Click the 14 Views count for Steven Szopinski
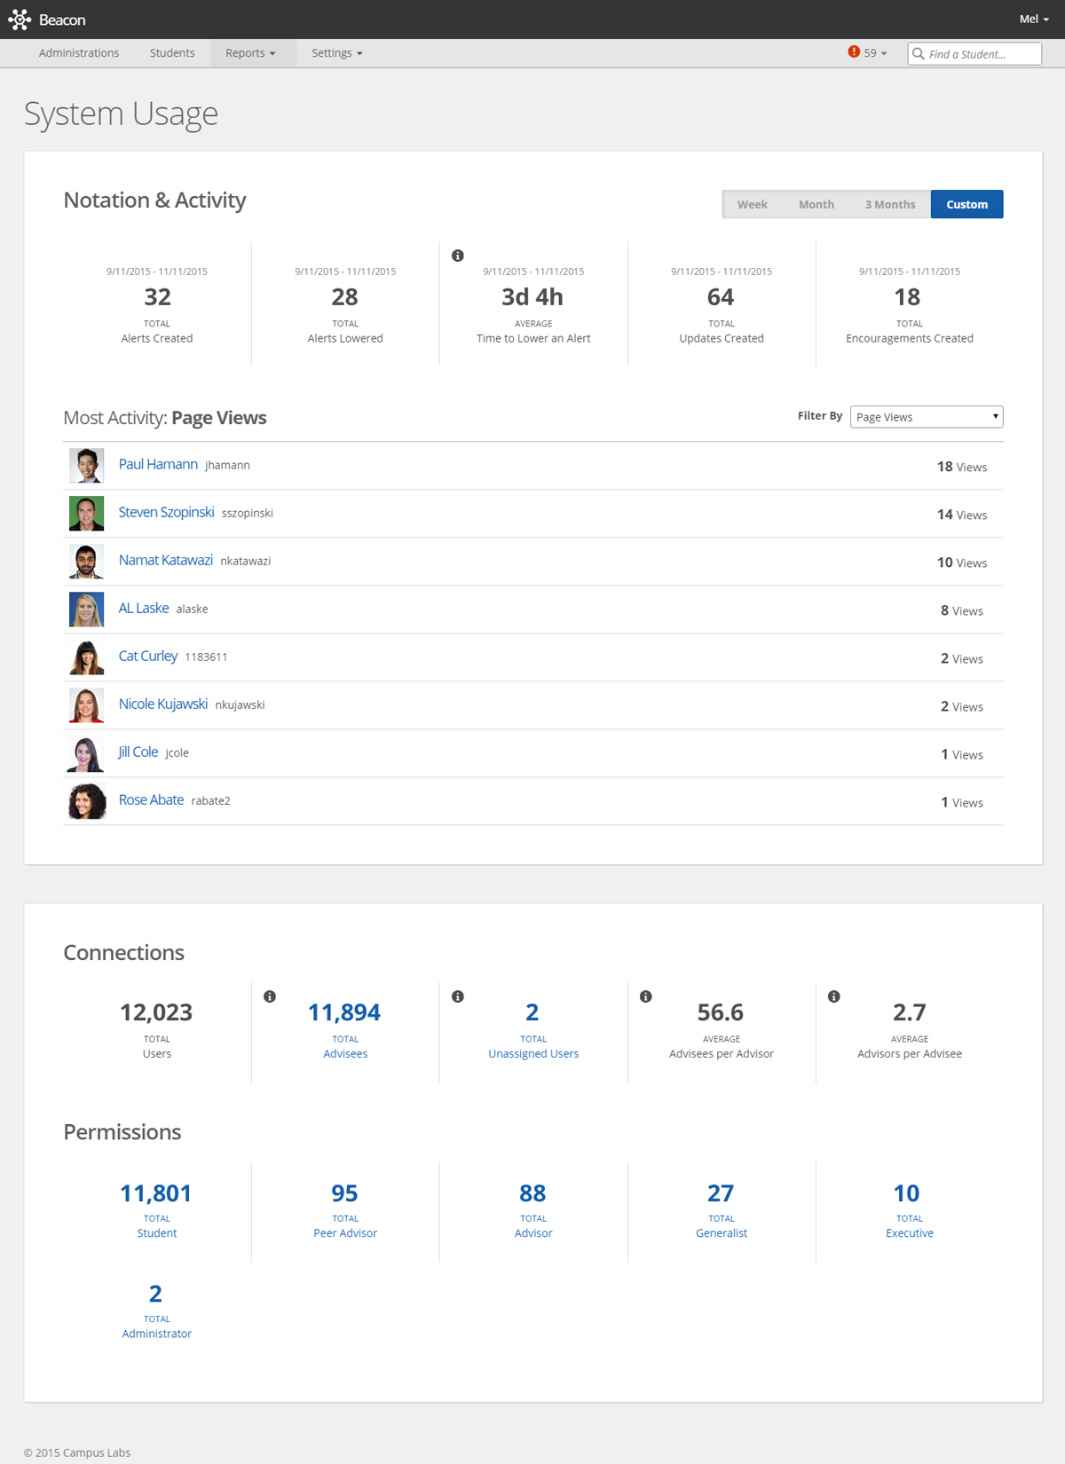The image size is (1065, 1464). 962,515
